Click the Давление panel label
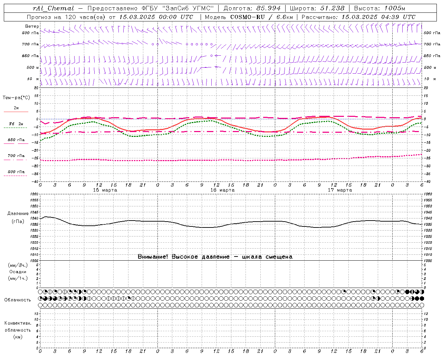 tap(18, 214)
